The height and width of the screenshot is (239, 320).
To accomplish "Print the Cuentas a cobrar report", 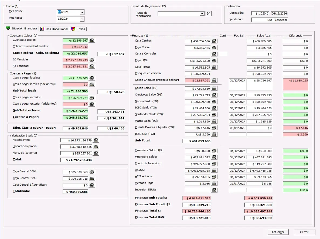I will (x=92, y=40).
